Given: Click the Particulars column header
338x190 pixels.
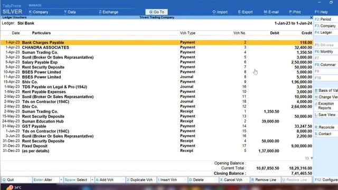Looking at the screenshot, I should 41,33.
